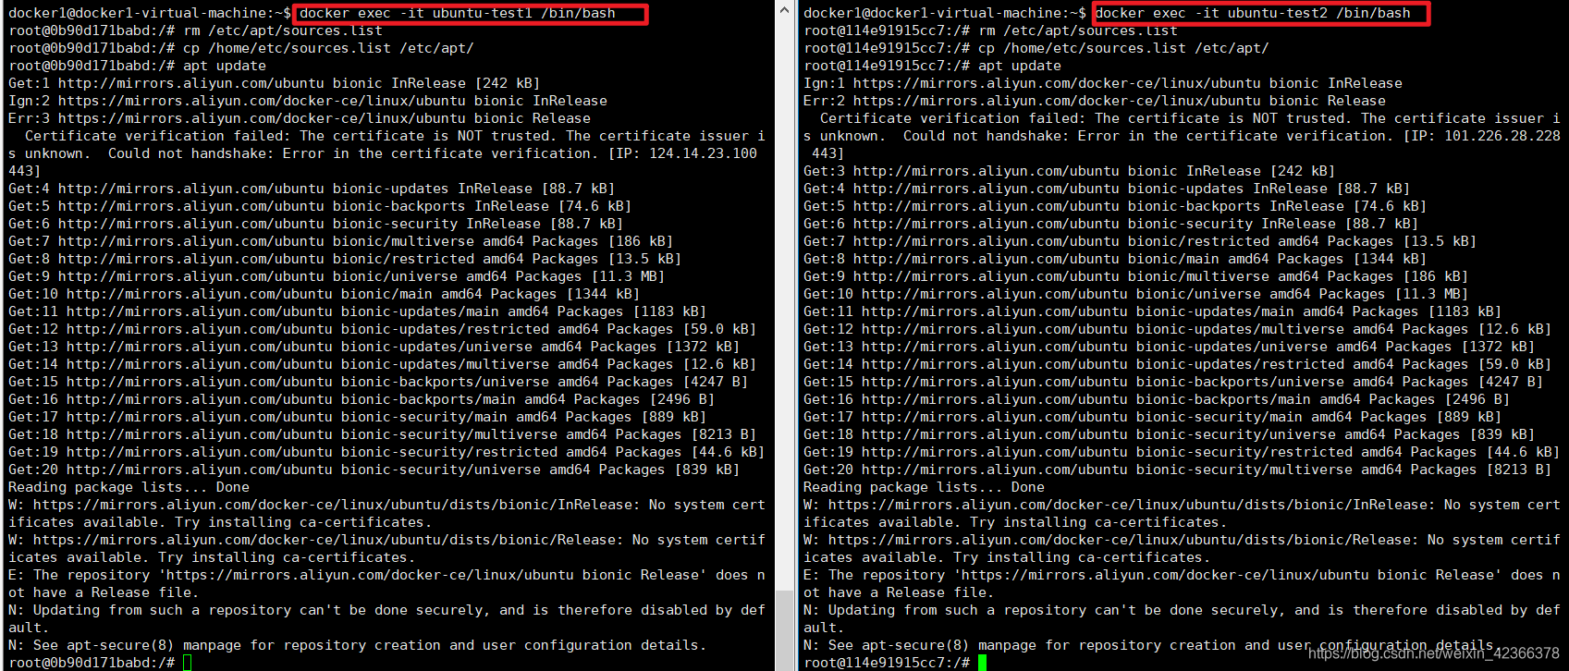
Task: Click Get:6 bionic-security InRelease in right terminal
Action: pos(1110,224)
